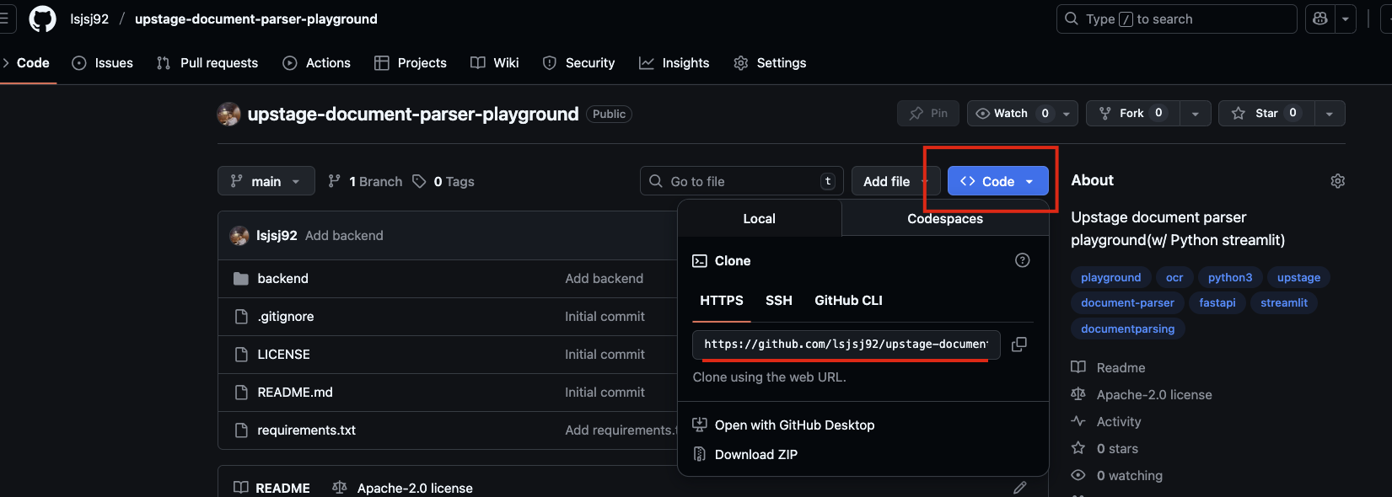Open the .gitignore file

[286, 317]
